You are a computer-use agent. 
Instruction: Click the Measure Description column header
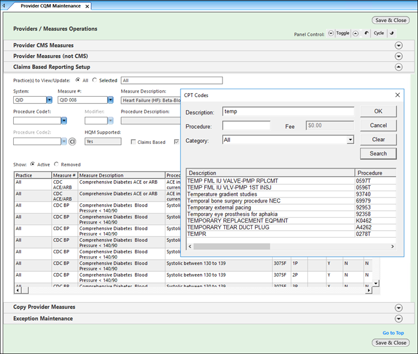tap(122, 175)
